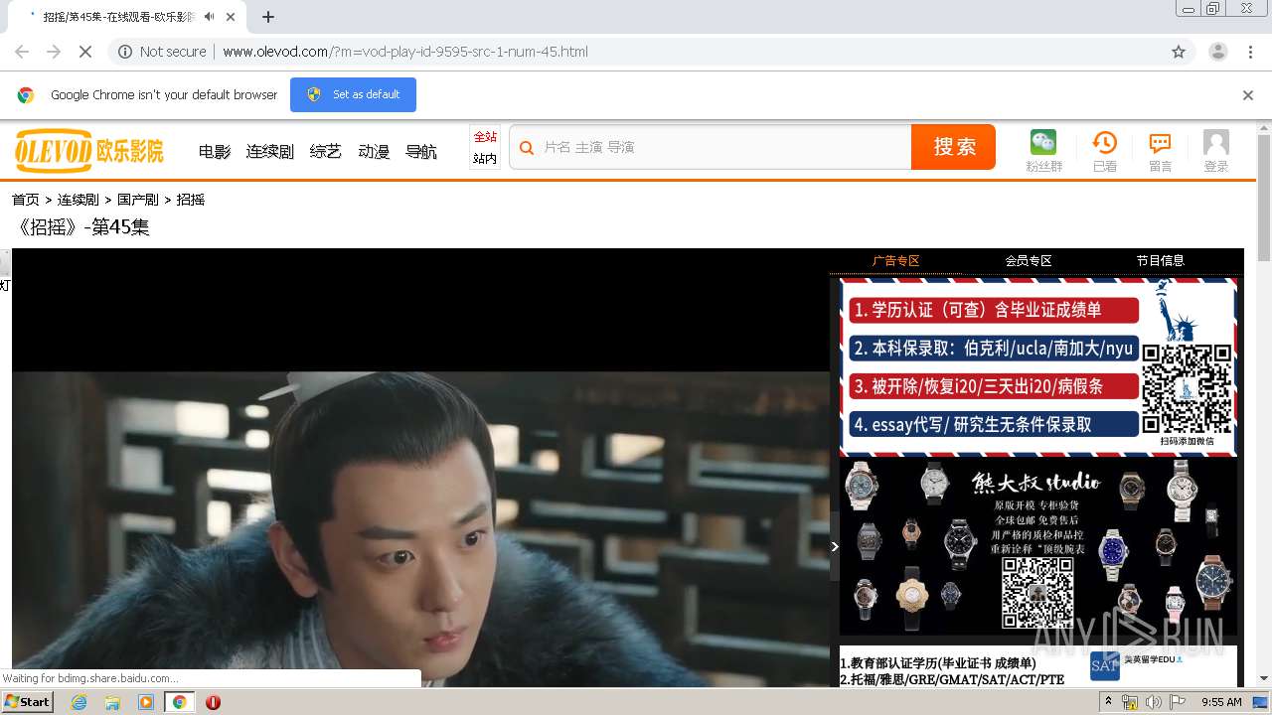Viewport: 1272px width, 715px height.
Task: Switch to the 广告专区 tab
Action: point(895,261)
